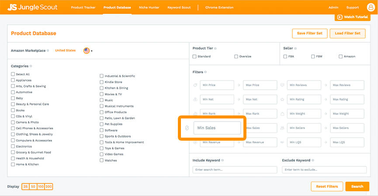This screenshot has height=196, width=378.
Task: Select the Oversize product tier checkbox
Action: tap(236, 57)
